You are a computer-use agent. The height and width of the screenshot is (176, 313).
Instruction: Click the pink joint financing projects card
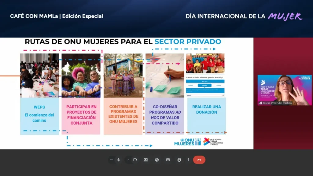81,116
